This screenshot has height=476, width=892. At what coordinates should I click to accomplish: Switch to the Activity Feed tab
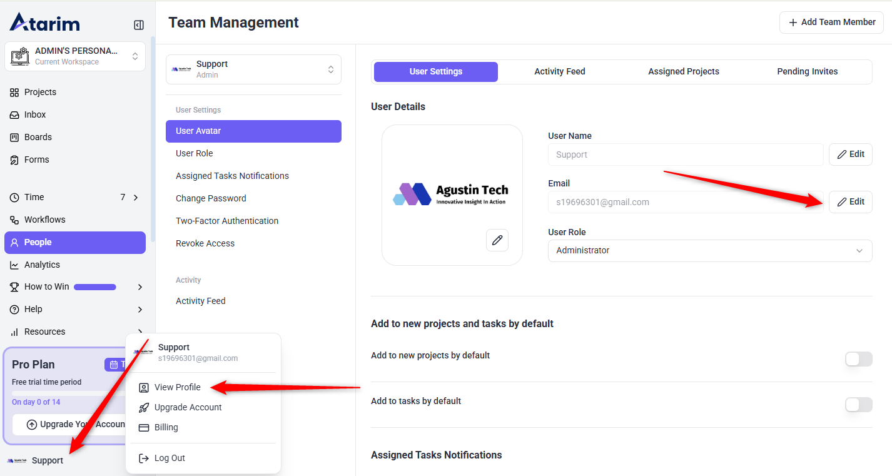tap(559, 71)
